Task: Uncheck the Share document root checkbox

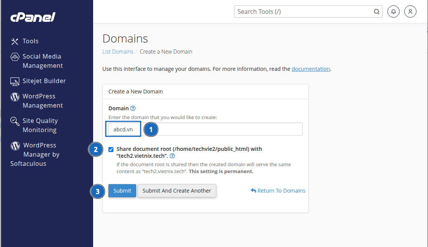Action: [111, 149]
